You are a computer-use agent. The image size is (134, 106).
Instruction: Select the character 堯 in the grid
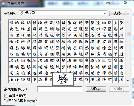pos(29,42)
